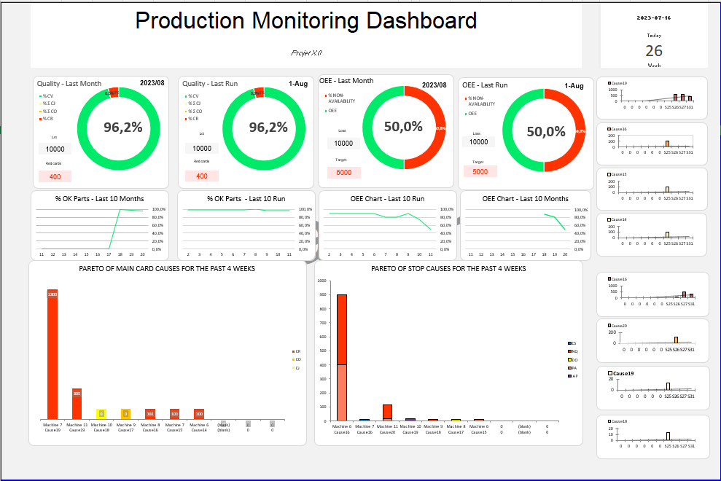Viewport: 721px width, 481px height.
Task: Click the NQ legend icon in stop causes Pareto
Action: coord(569,351)
